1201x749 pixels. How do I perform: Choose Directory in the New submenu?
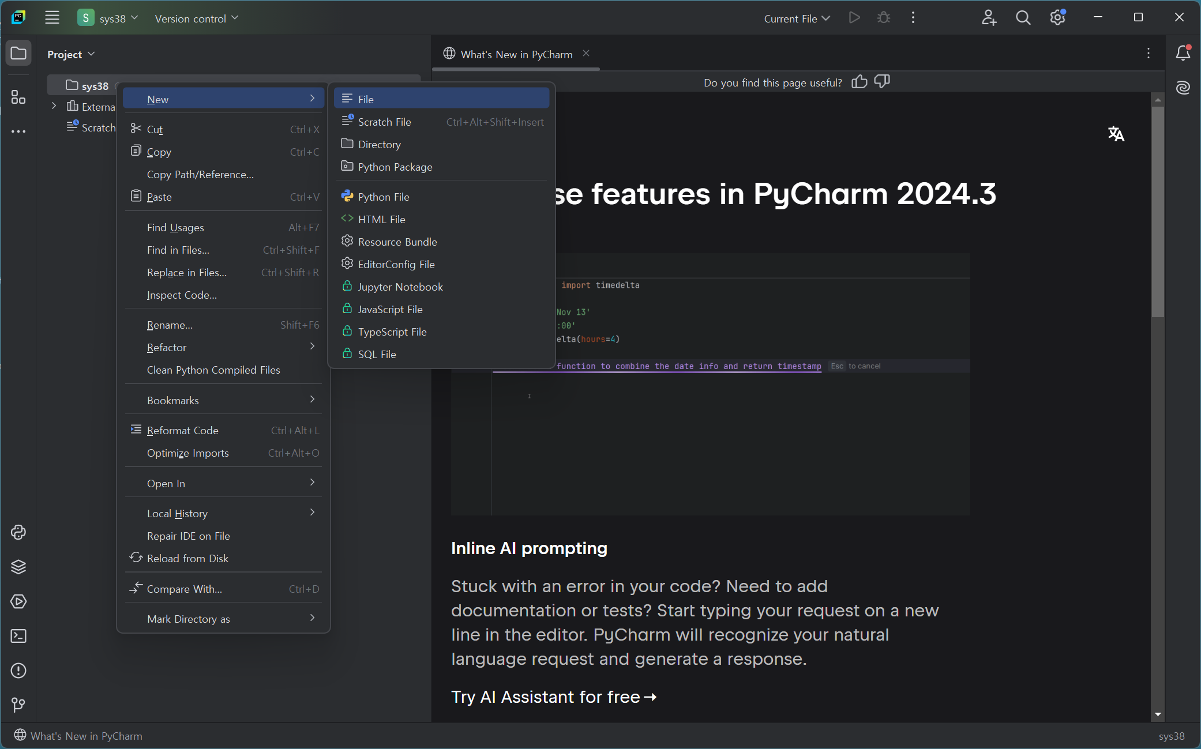click(x=379, y=144)
